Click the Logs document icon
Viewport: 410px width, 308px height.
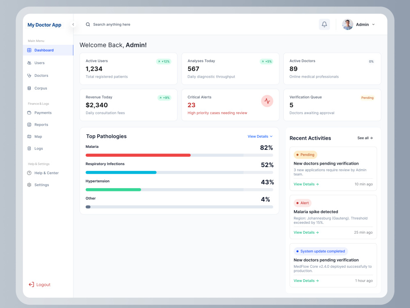(29, 149)
